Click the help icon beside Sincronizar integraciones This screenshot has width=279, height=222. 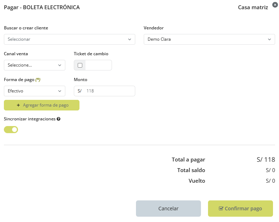pyautogui.click(x=59, y=119)
